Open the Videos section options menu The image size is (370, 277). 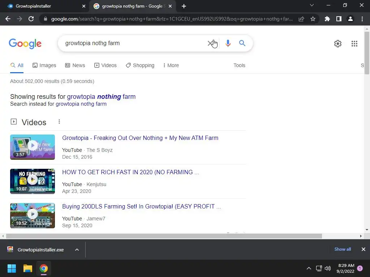coord(59,122)
